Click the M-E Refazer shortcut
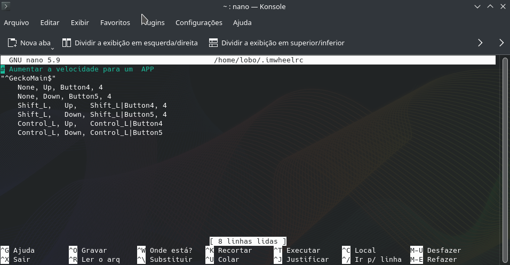The width and height of the screenshot is (510, 265). [434, 260]
